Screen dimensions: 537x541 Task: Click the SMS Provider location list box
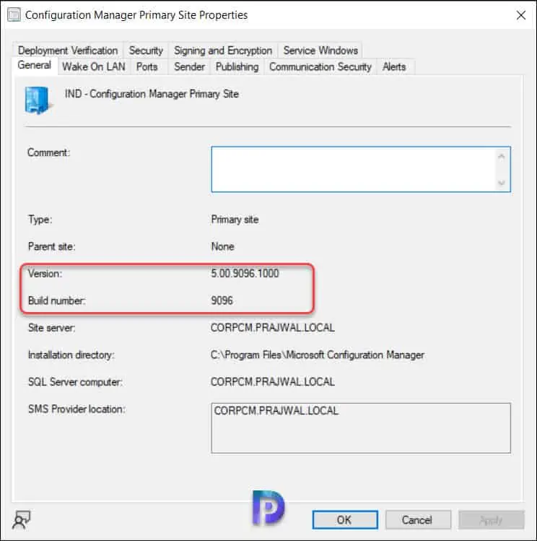[361, 428]
